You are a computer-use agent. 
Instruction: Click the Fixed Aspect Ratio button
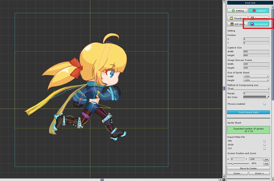point(249,112)
